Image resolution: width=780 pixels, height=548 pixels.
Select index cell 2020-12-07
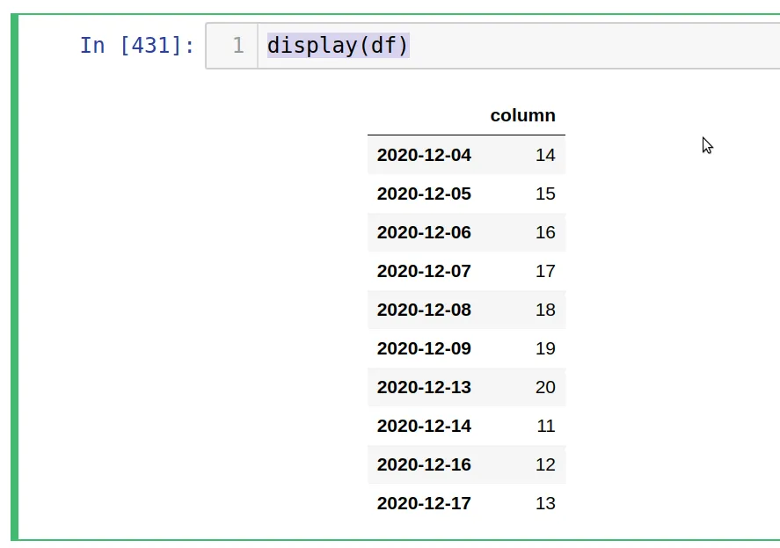424,271
